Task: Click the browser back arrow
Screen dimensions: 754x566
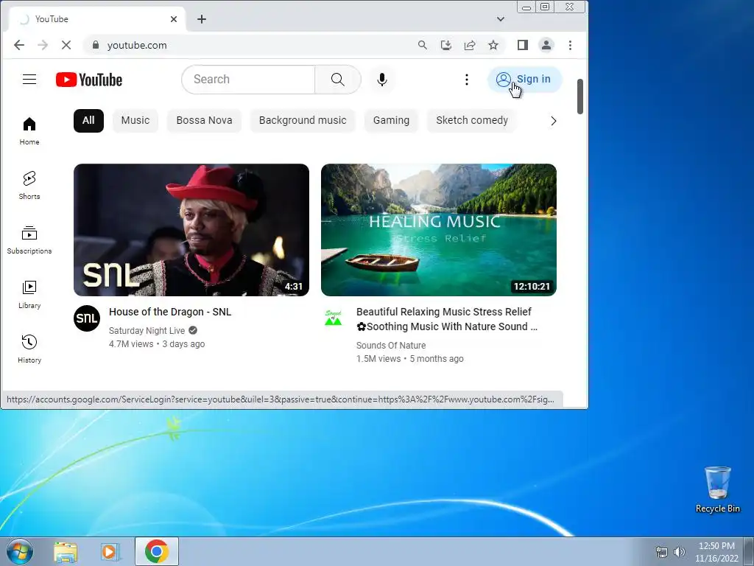Action: click(18, 45)
